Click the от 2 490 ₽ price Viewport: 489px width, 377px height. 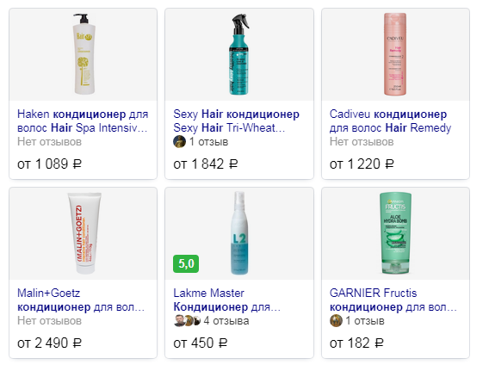(49, 343)
